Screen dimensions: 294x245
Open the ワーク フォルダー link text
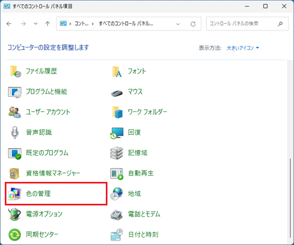[148, 112]
